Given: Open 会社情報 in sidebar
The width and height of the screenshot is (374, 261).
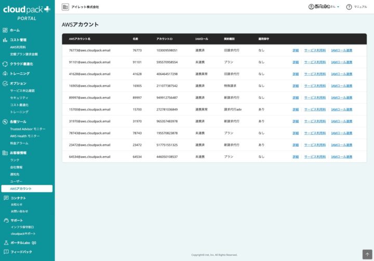Looking at the screenshot, I should [16, 167].
